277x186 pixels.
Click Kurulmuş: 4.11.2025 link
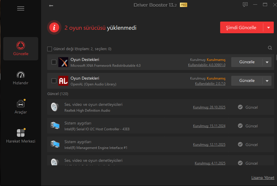(210, 163)
